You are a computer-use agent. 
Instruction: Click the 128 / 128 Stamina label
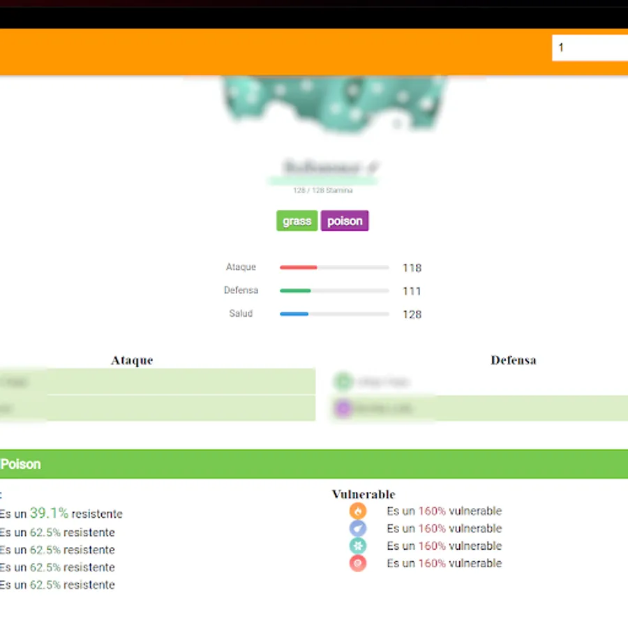pos(323,190)
